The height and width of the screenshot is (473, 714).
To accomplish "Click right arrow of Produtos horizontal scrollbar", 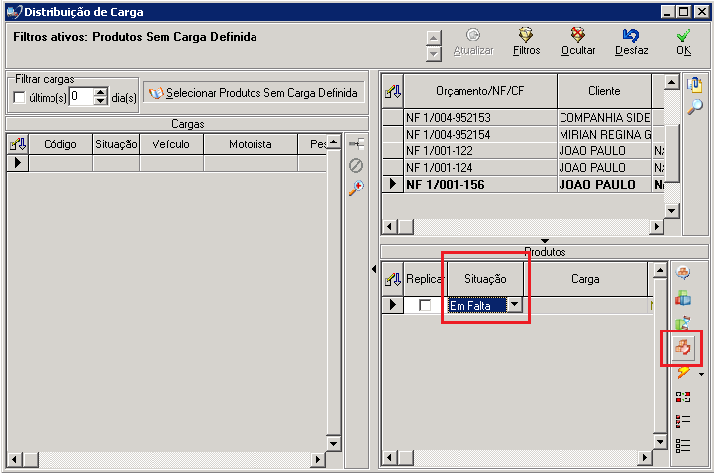I will coord(644,457).
